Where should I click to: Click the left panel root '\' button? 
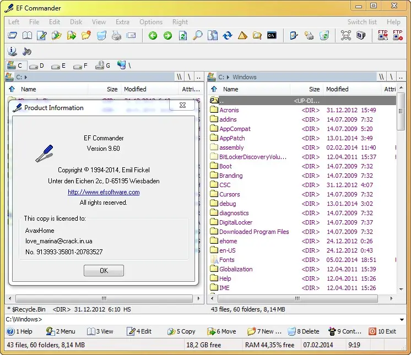point(189,77)
